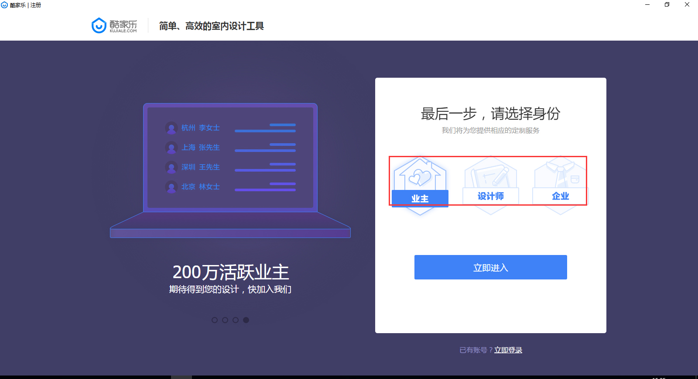Click the avatar beside 北京 林女士
This screenshot has width=698, height=379.
click(171, 187)
